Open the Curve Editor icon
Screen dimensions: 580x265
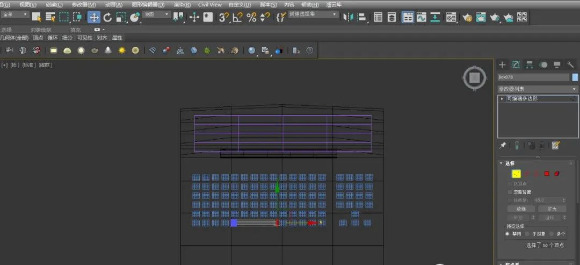422,17
